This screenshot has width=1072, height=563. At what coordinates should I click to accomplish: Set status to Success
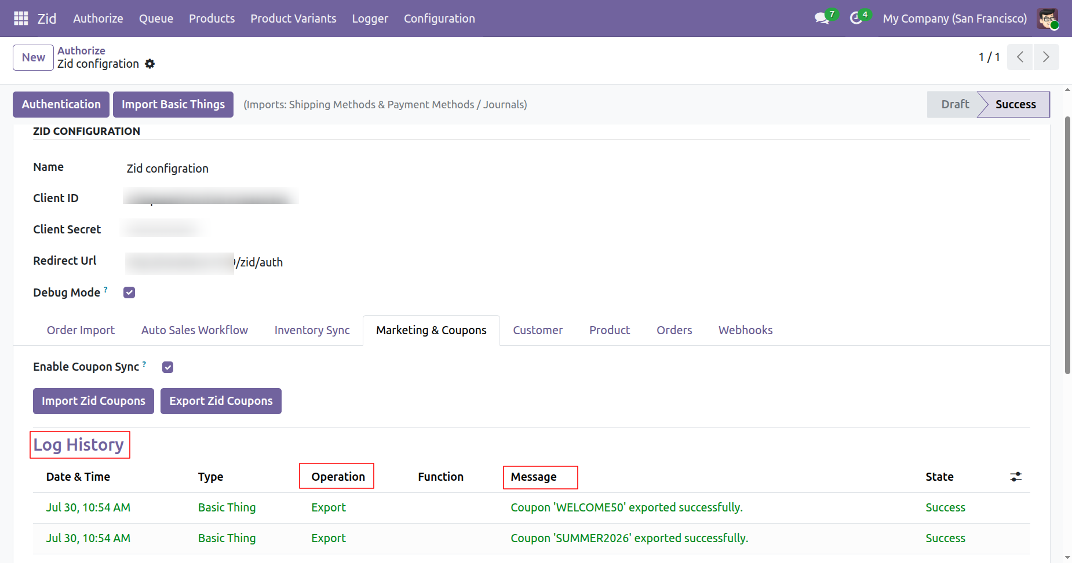(1015, 104)
